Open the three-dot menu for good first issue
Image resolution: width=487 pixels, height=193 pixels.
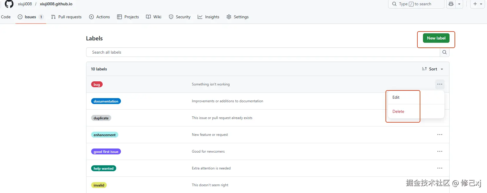(440, 151)
